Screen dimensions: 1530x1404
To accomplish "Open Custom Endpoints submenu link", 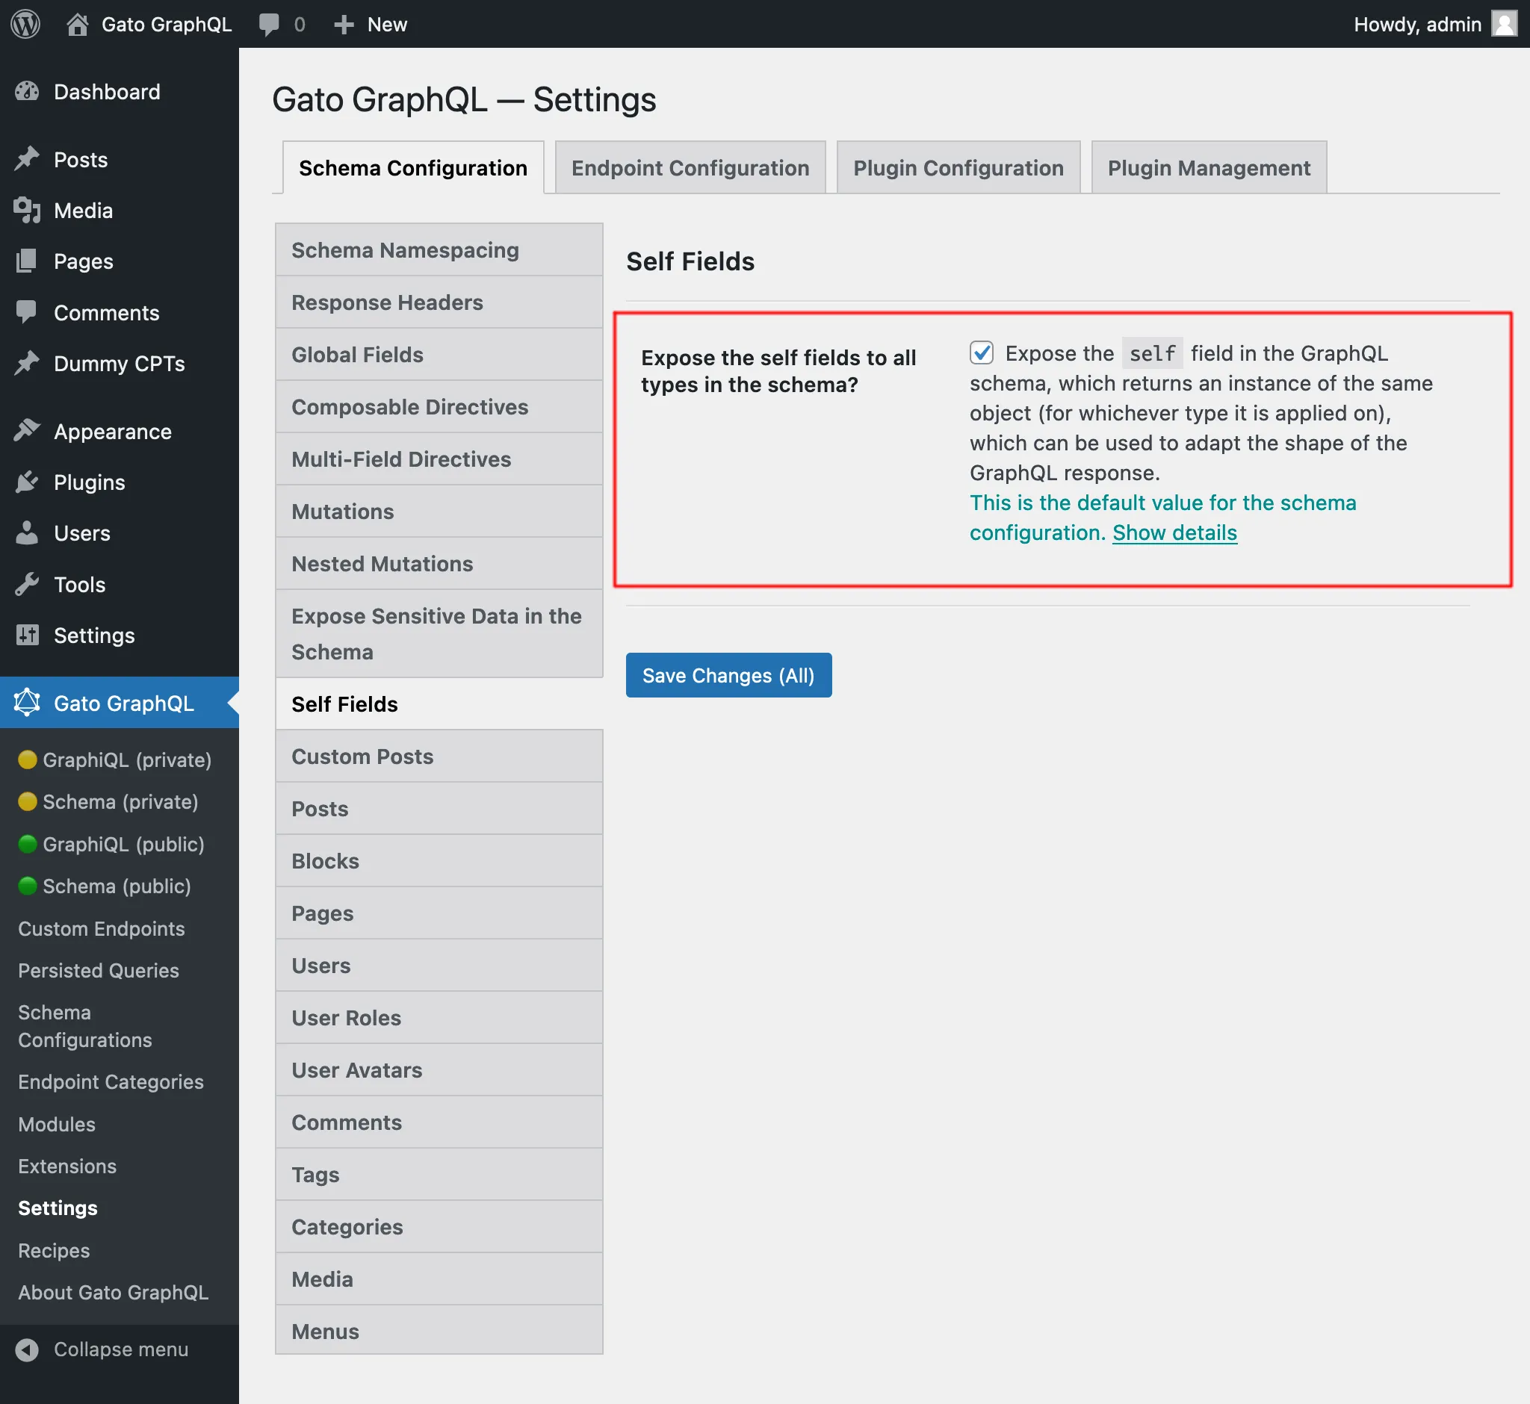I will coord(101,928).
